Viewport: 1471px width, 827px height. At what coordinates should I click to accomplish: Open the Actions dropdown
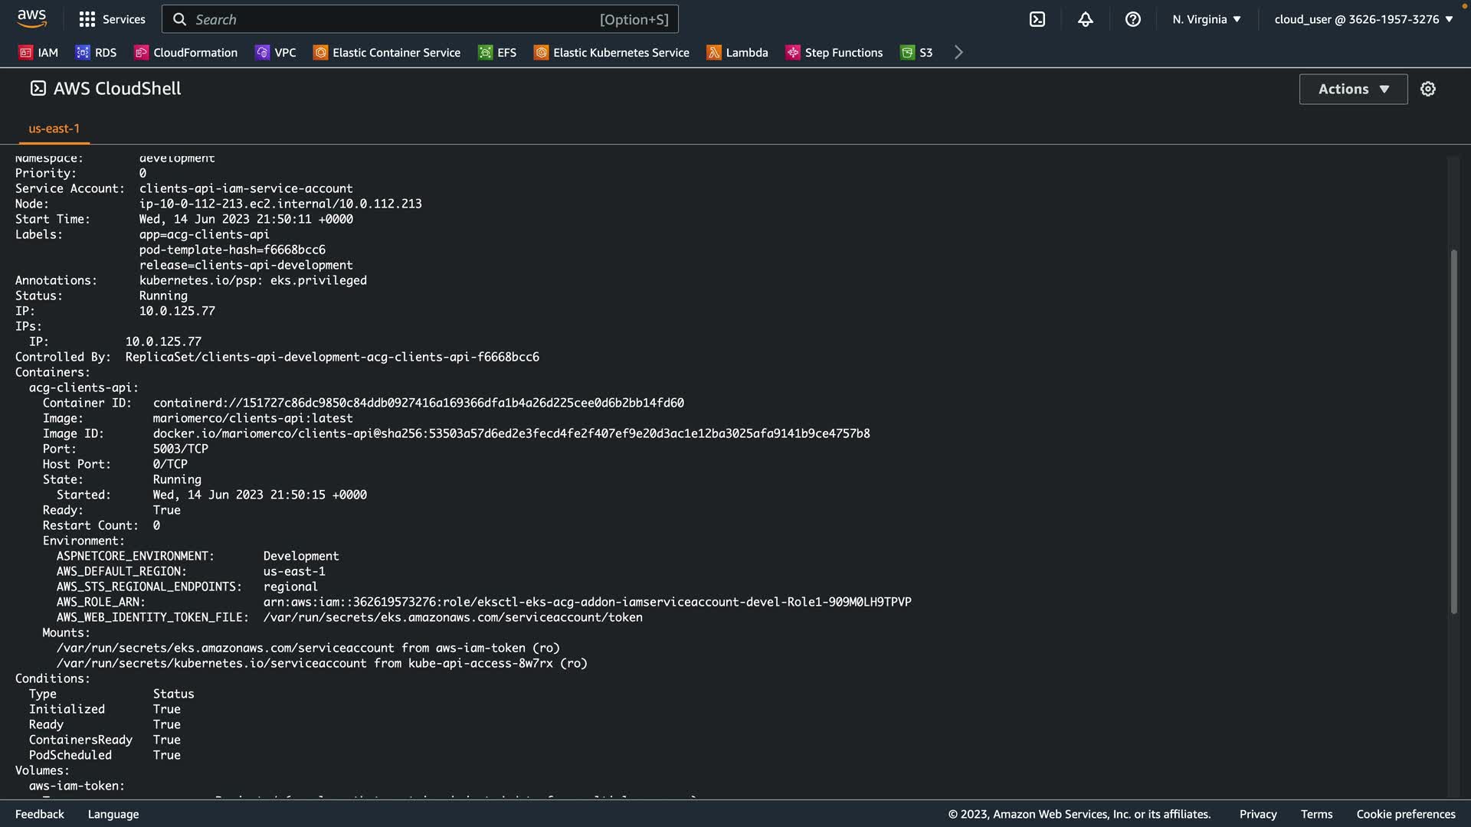[x=1353, y=89]
